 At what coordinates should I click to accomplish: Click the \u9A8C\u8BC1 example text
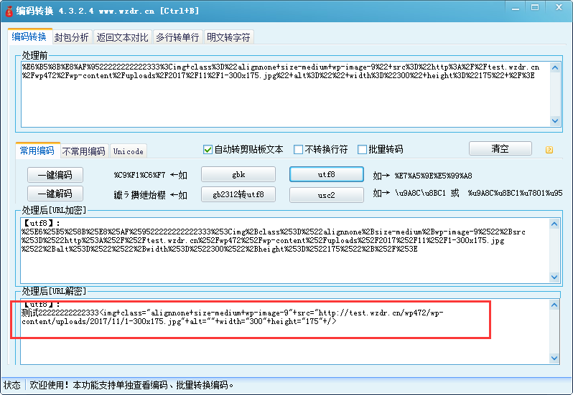pos(420,194)
